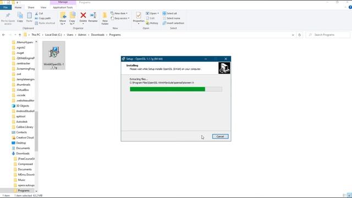Choose Copy path in ribbon
The width and height of the screenshot is (352, 198).
tap(43, 18)
